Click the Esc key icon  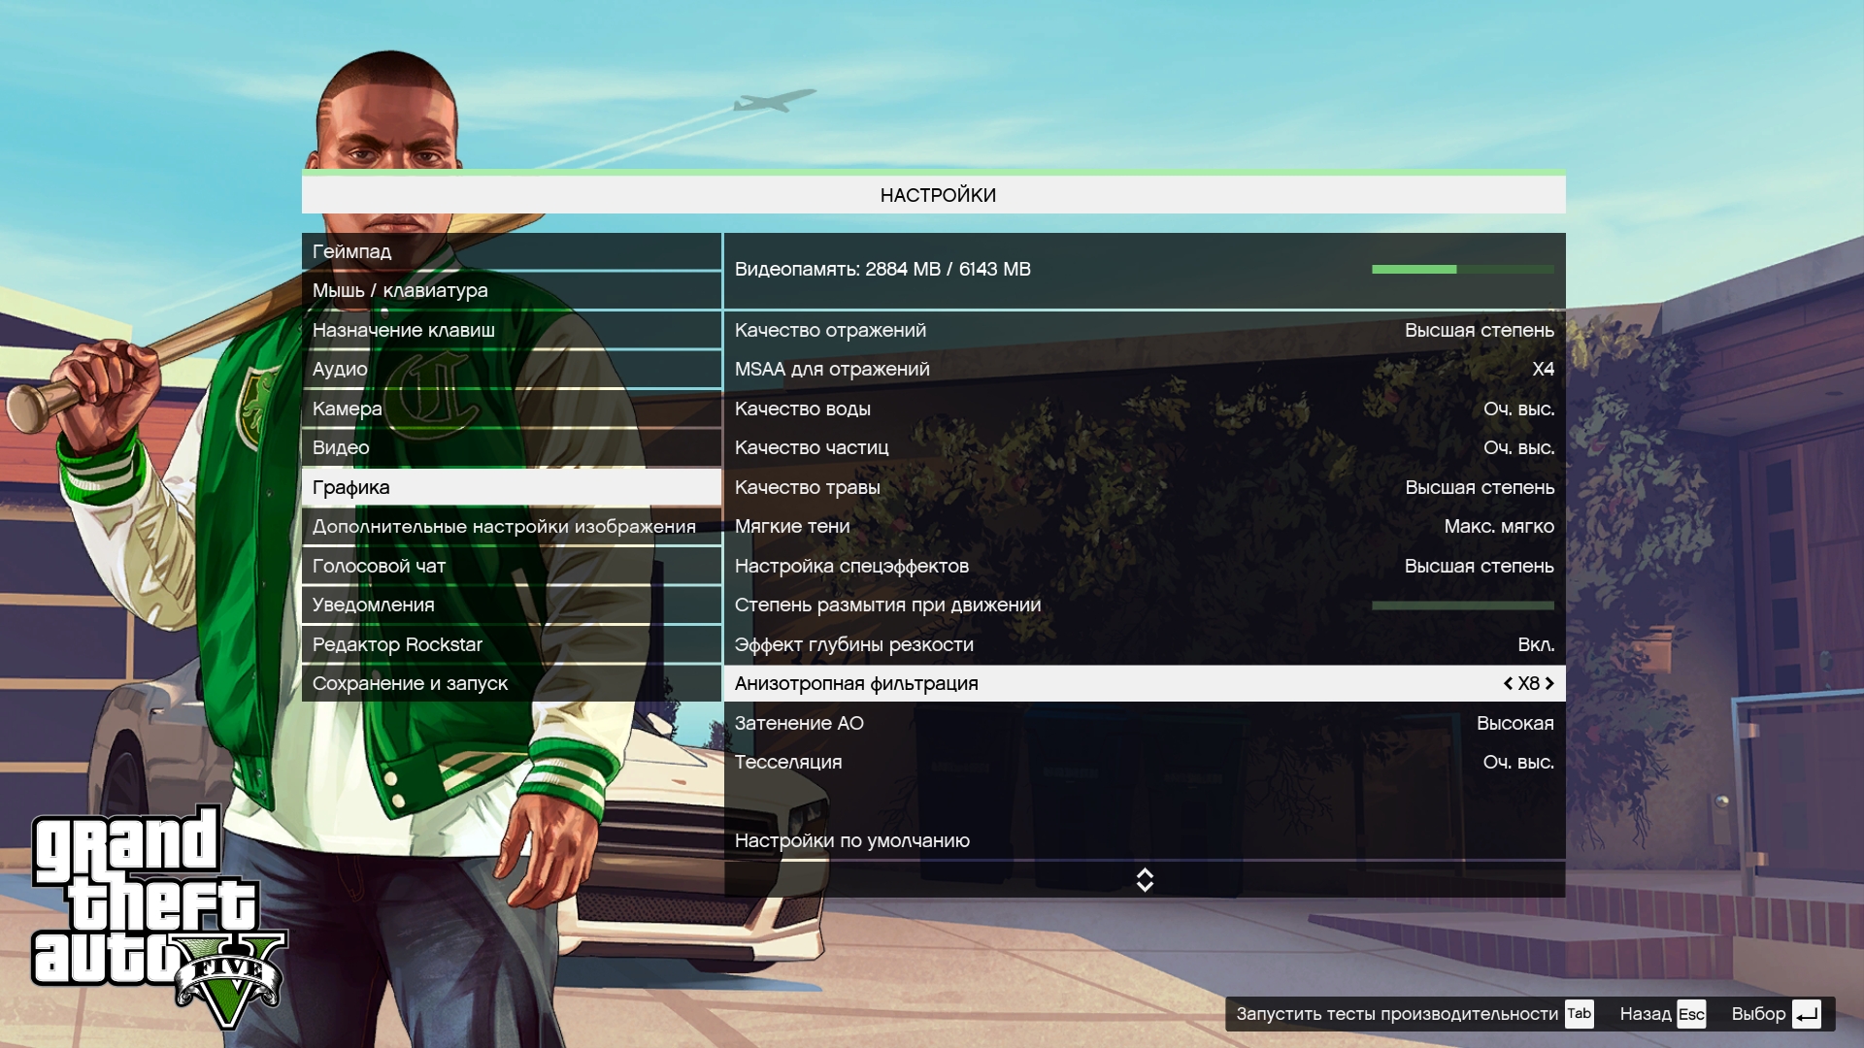pyautogui.click(x=1691, y=1014)
